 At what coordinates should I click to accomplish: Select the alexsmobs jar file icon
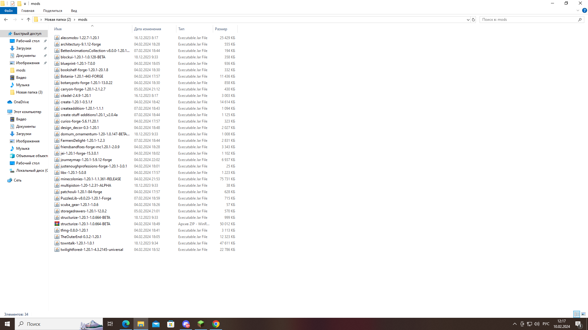click(x=57, y=38)
